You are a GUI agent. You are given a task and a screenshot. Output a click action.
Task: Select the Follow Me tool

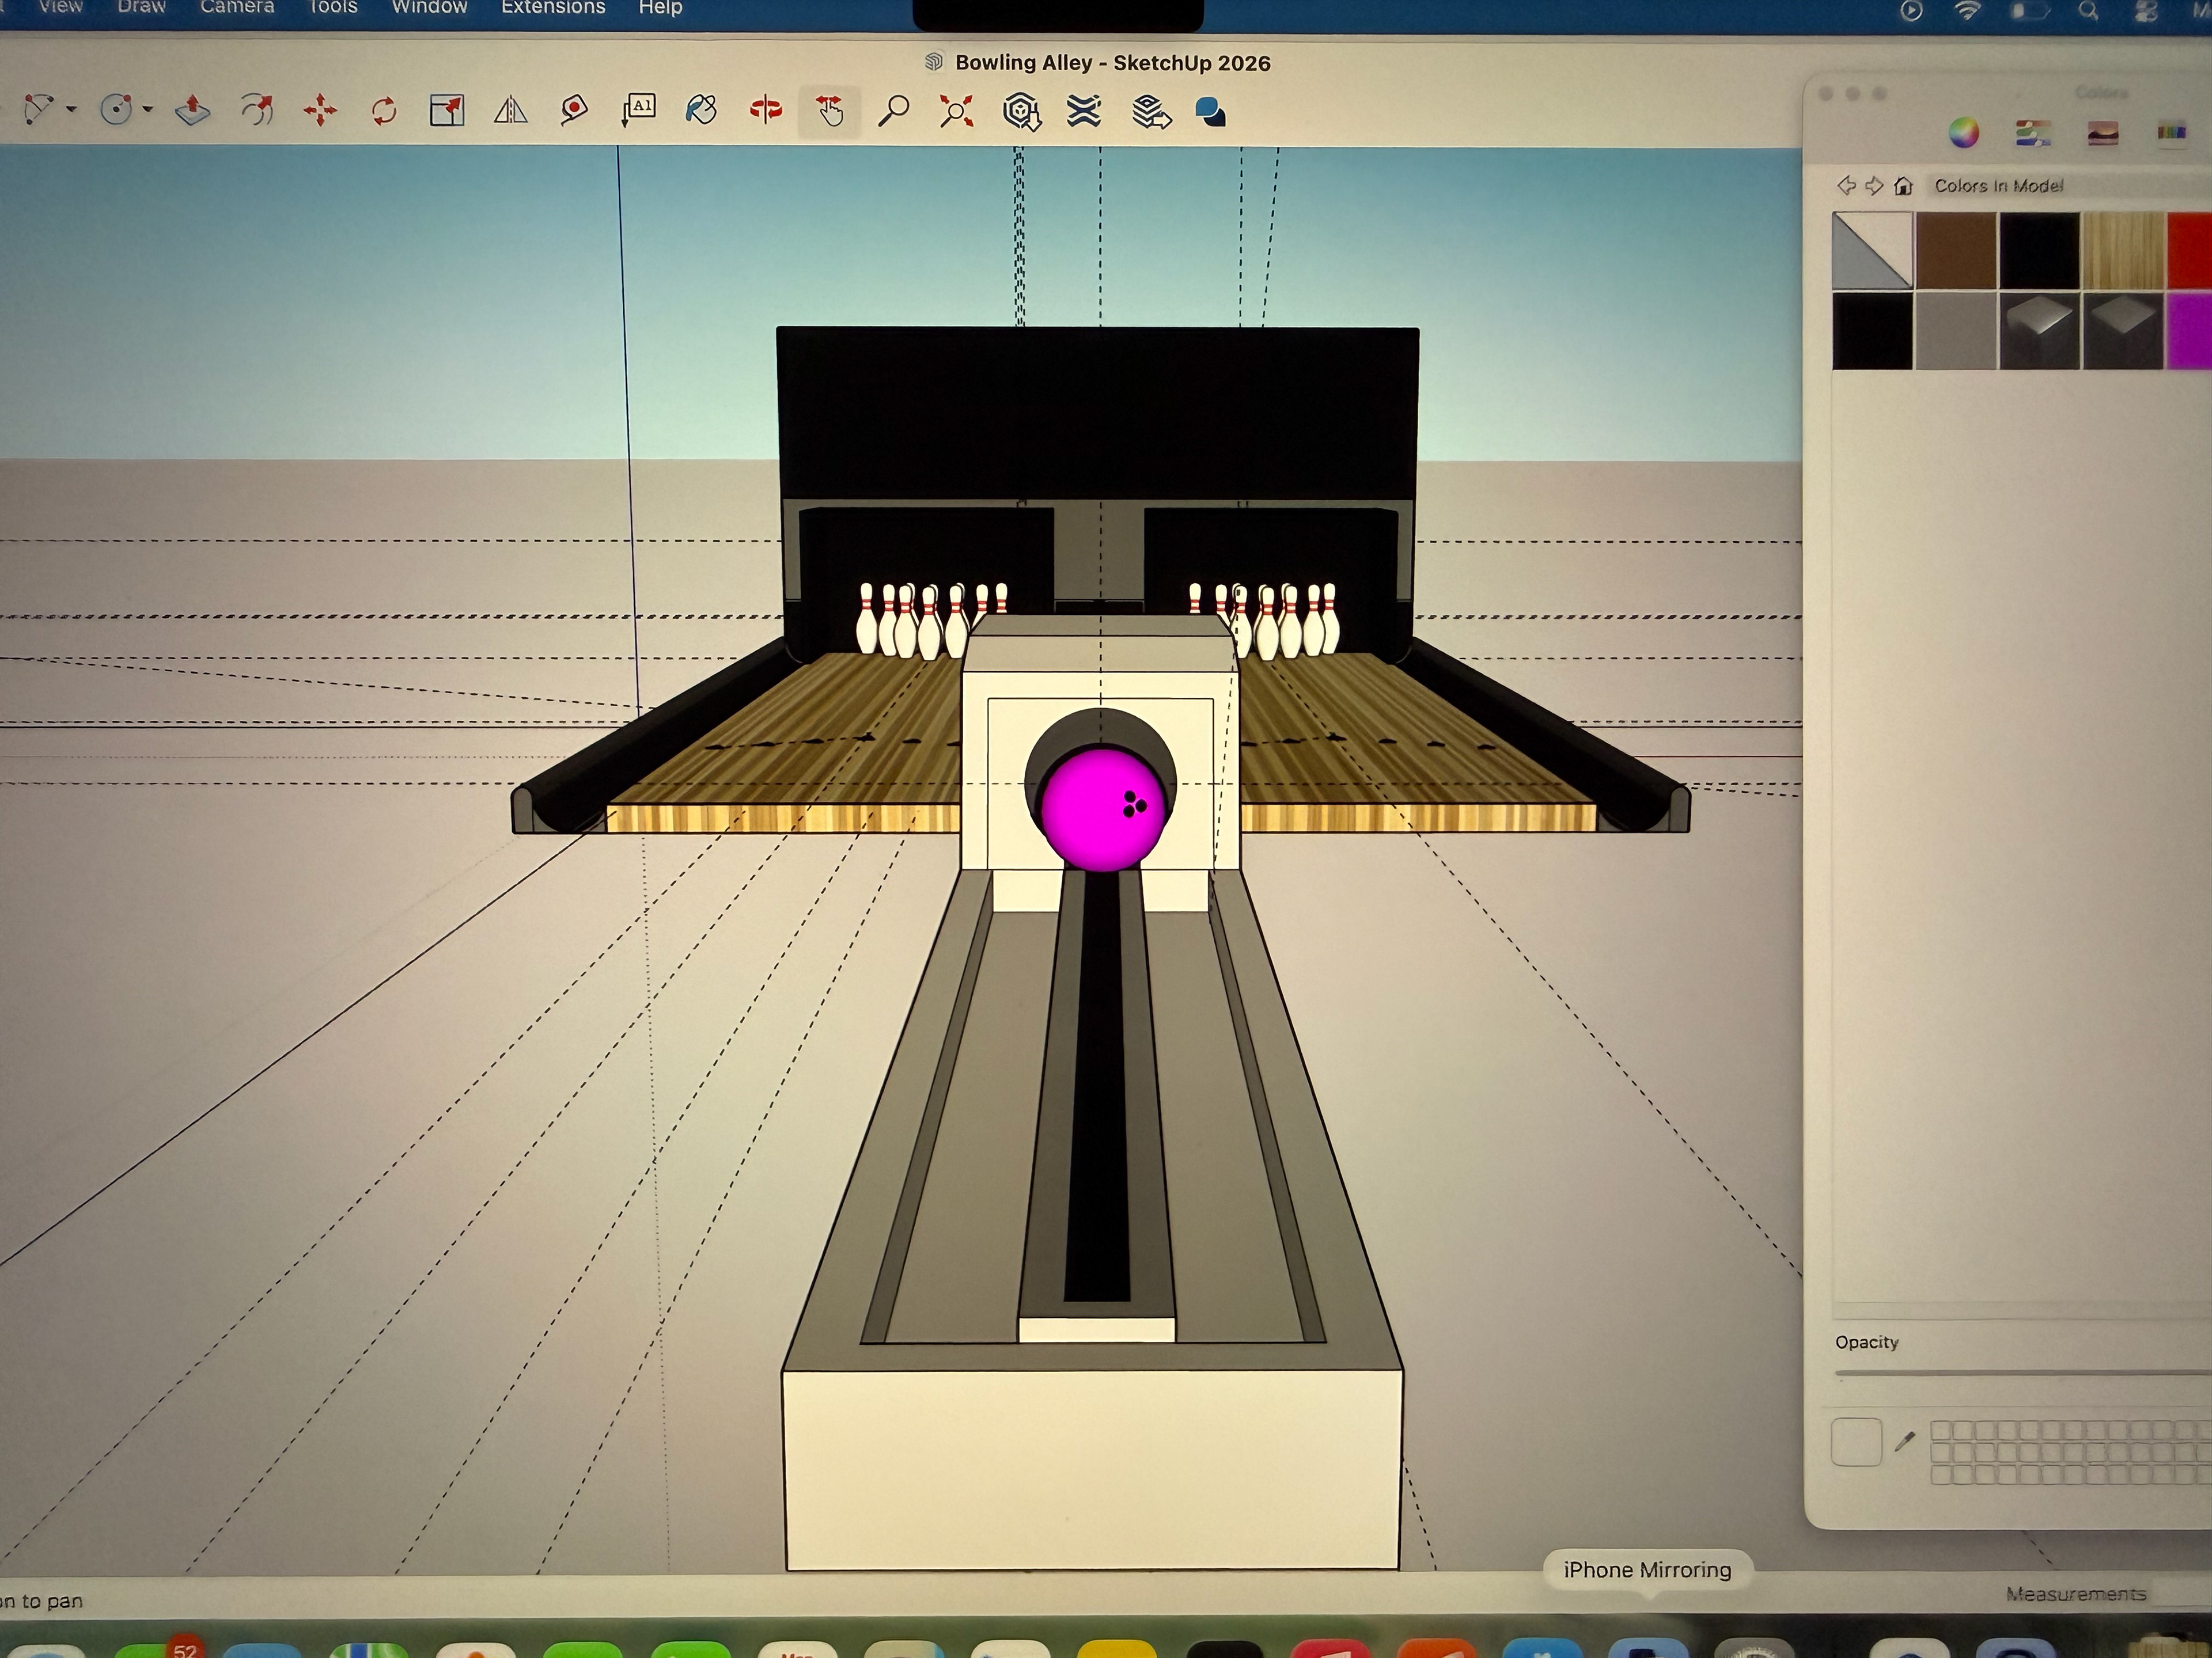pyautogui.click(x=257, y=110)
